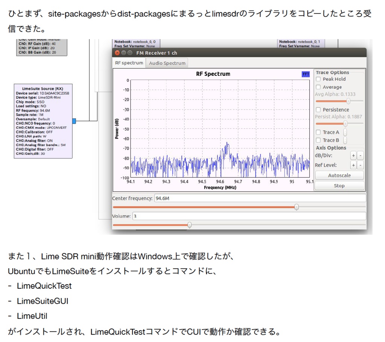Enable the Average checkbox

318,87
